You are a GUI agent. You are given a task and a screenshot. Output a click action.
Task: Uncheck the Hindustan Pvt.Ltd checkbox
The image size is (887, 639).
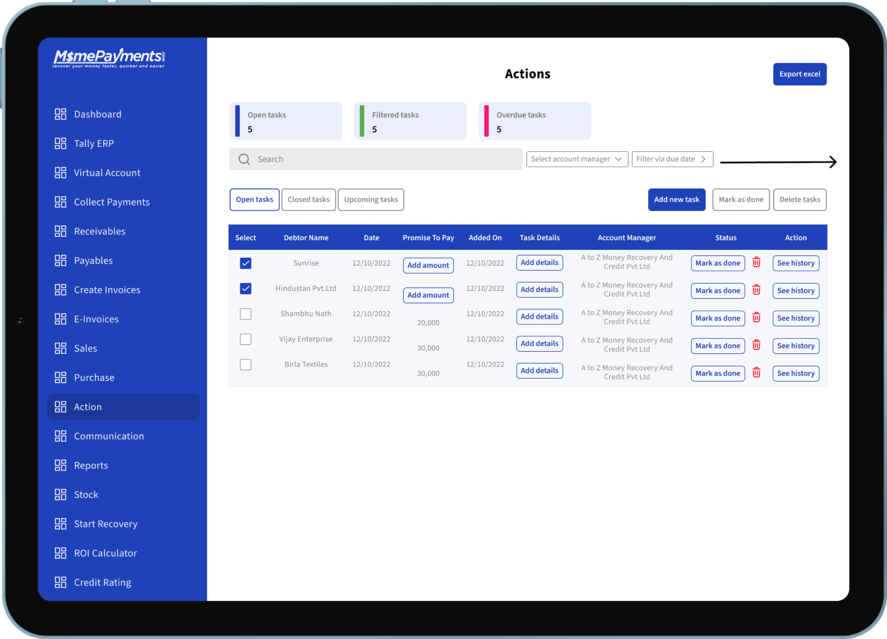tap(246, 288)
